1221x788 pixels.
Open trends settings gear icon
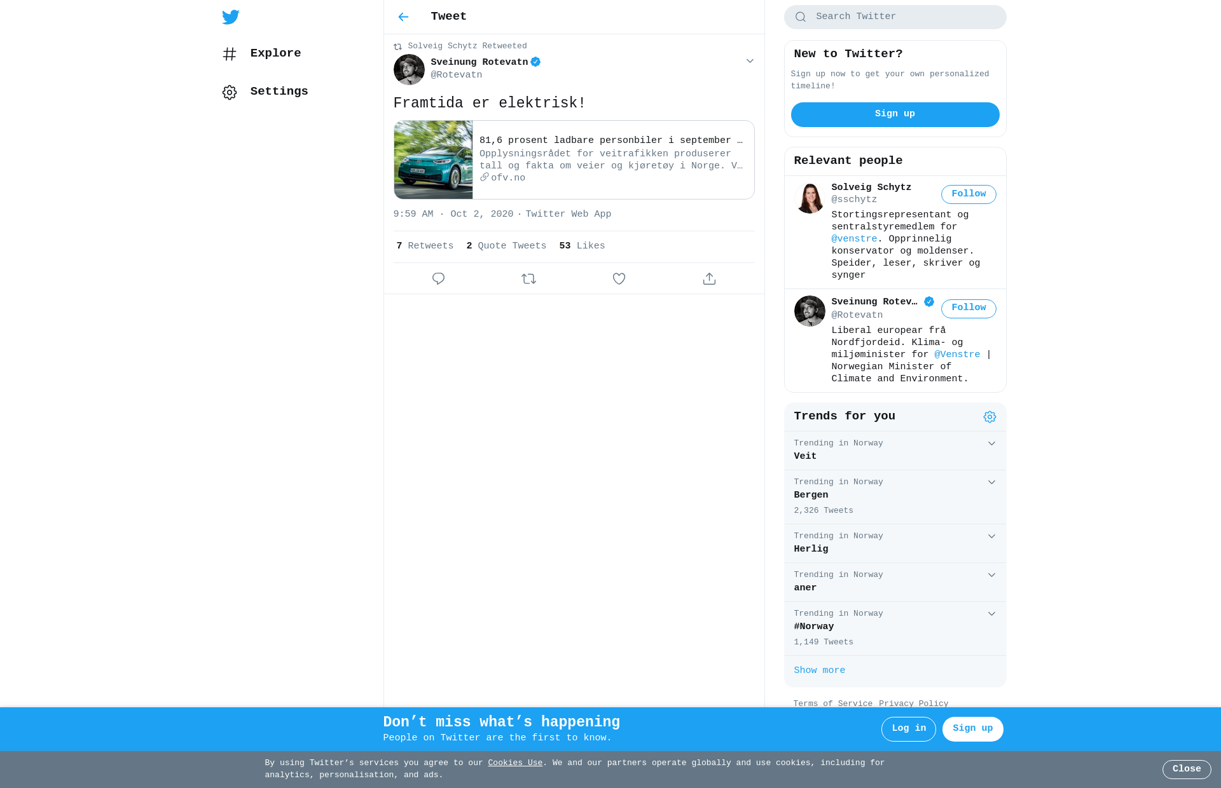(x=990, y=417)
